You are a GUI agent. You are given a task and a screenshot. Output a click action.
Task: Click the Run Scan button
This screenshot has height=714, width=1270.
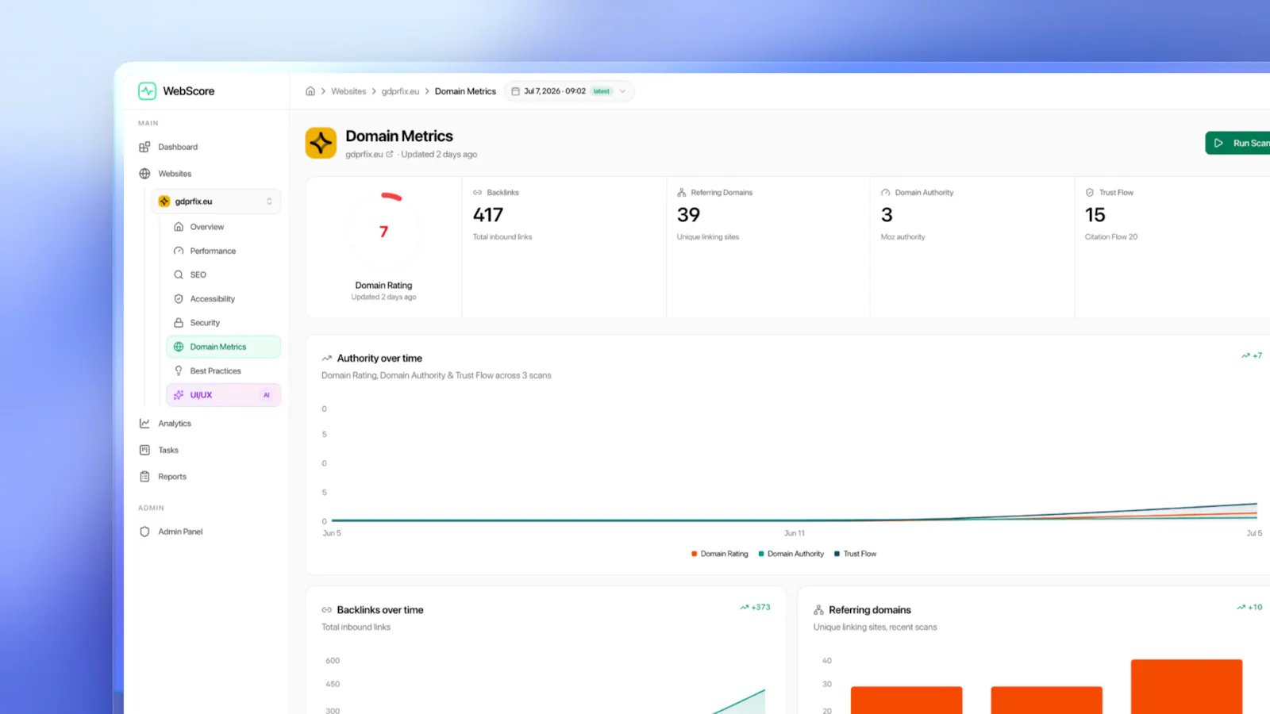pos(1238,143)
